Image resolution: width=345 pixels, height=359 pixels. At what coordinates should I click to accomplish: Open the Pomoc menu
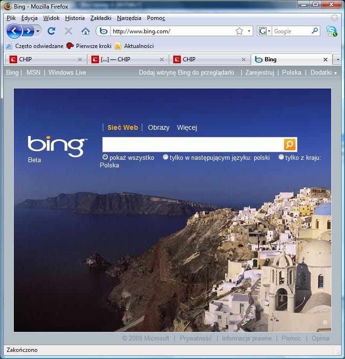156,18
